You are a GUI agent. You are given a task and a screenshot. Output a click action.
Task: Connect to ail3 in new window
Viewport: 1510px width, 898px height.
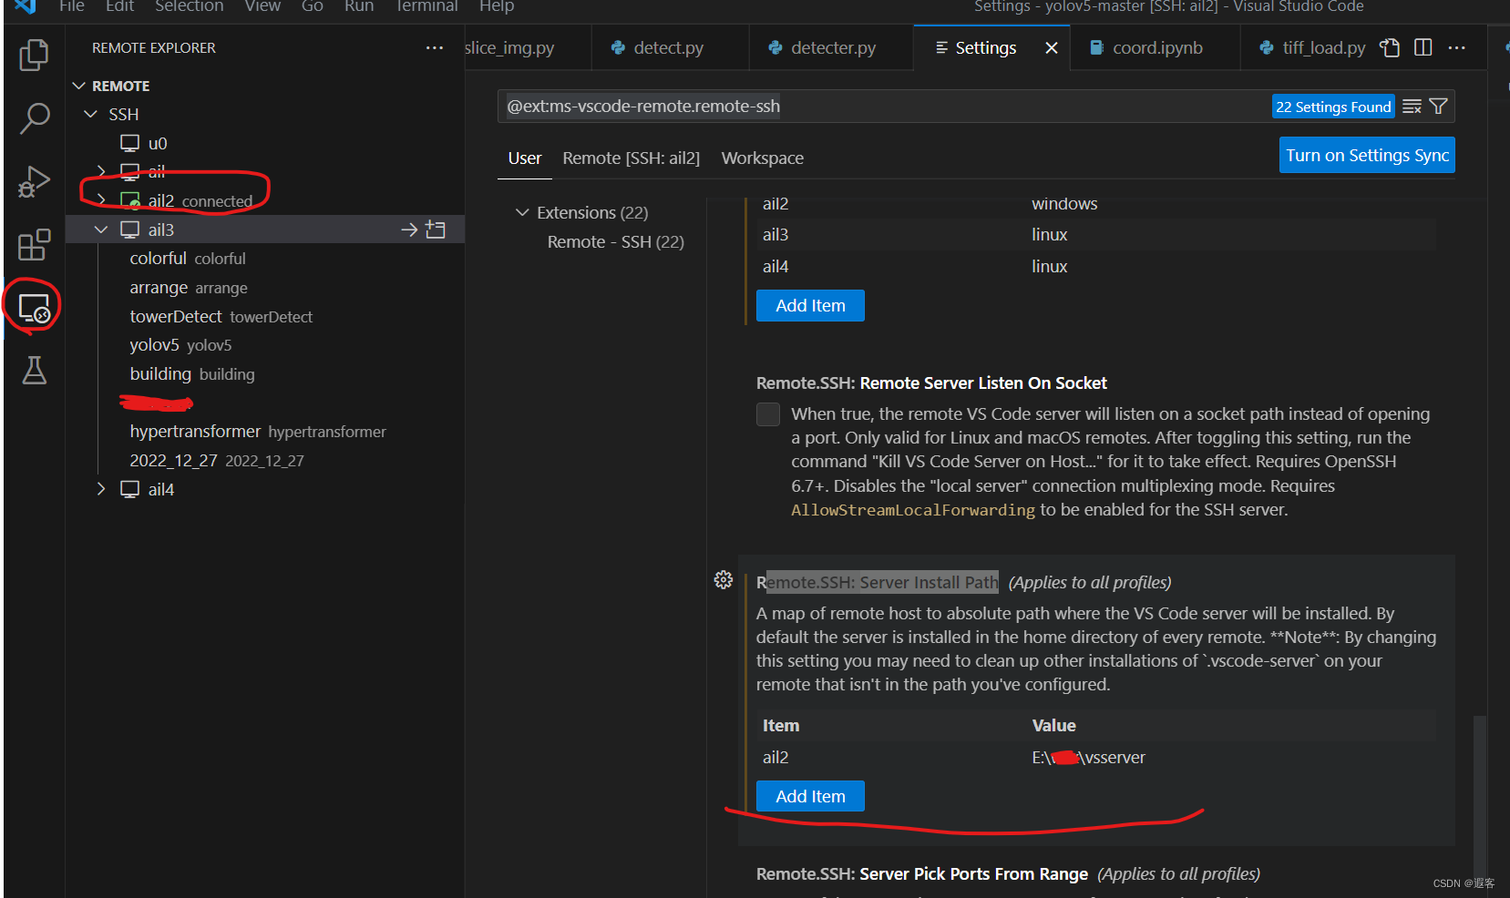(436, 230)
